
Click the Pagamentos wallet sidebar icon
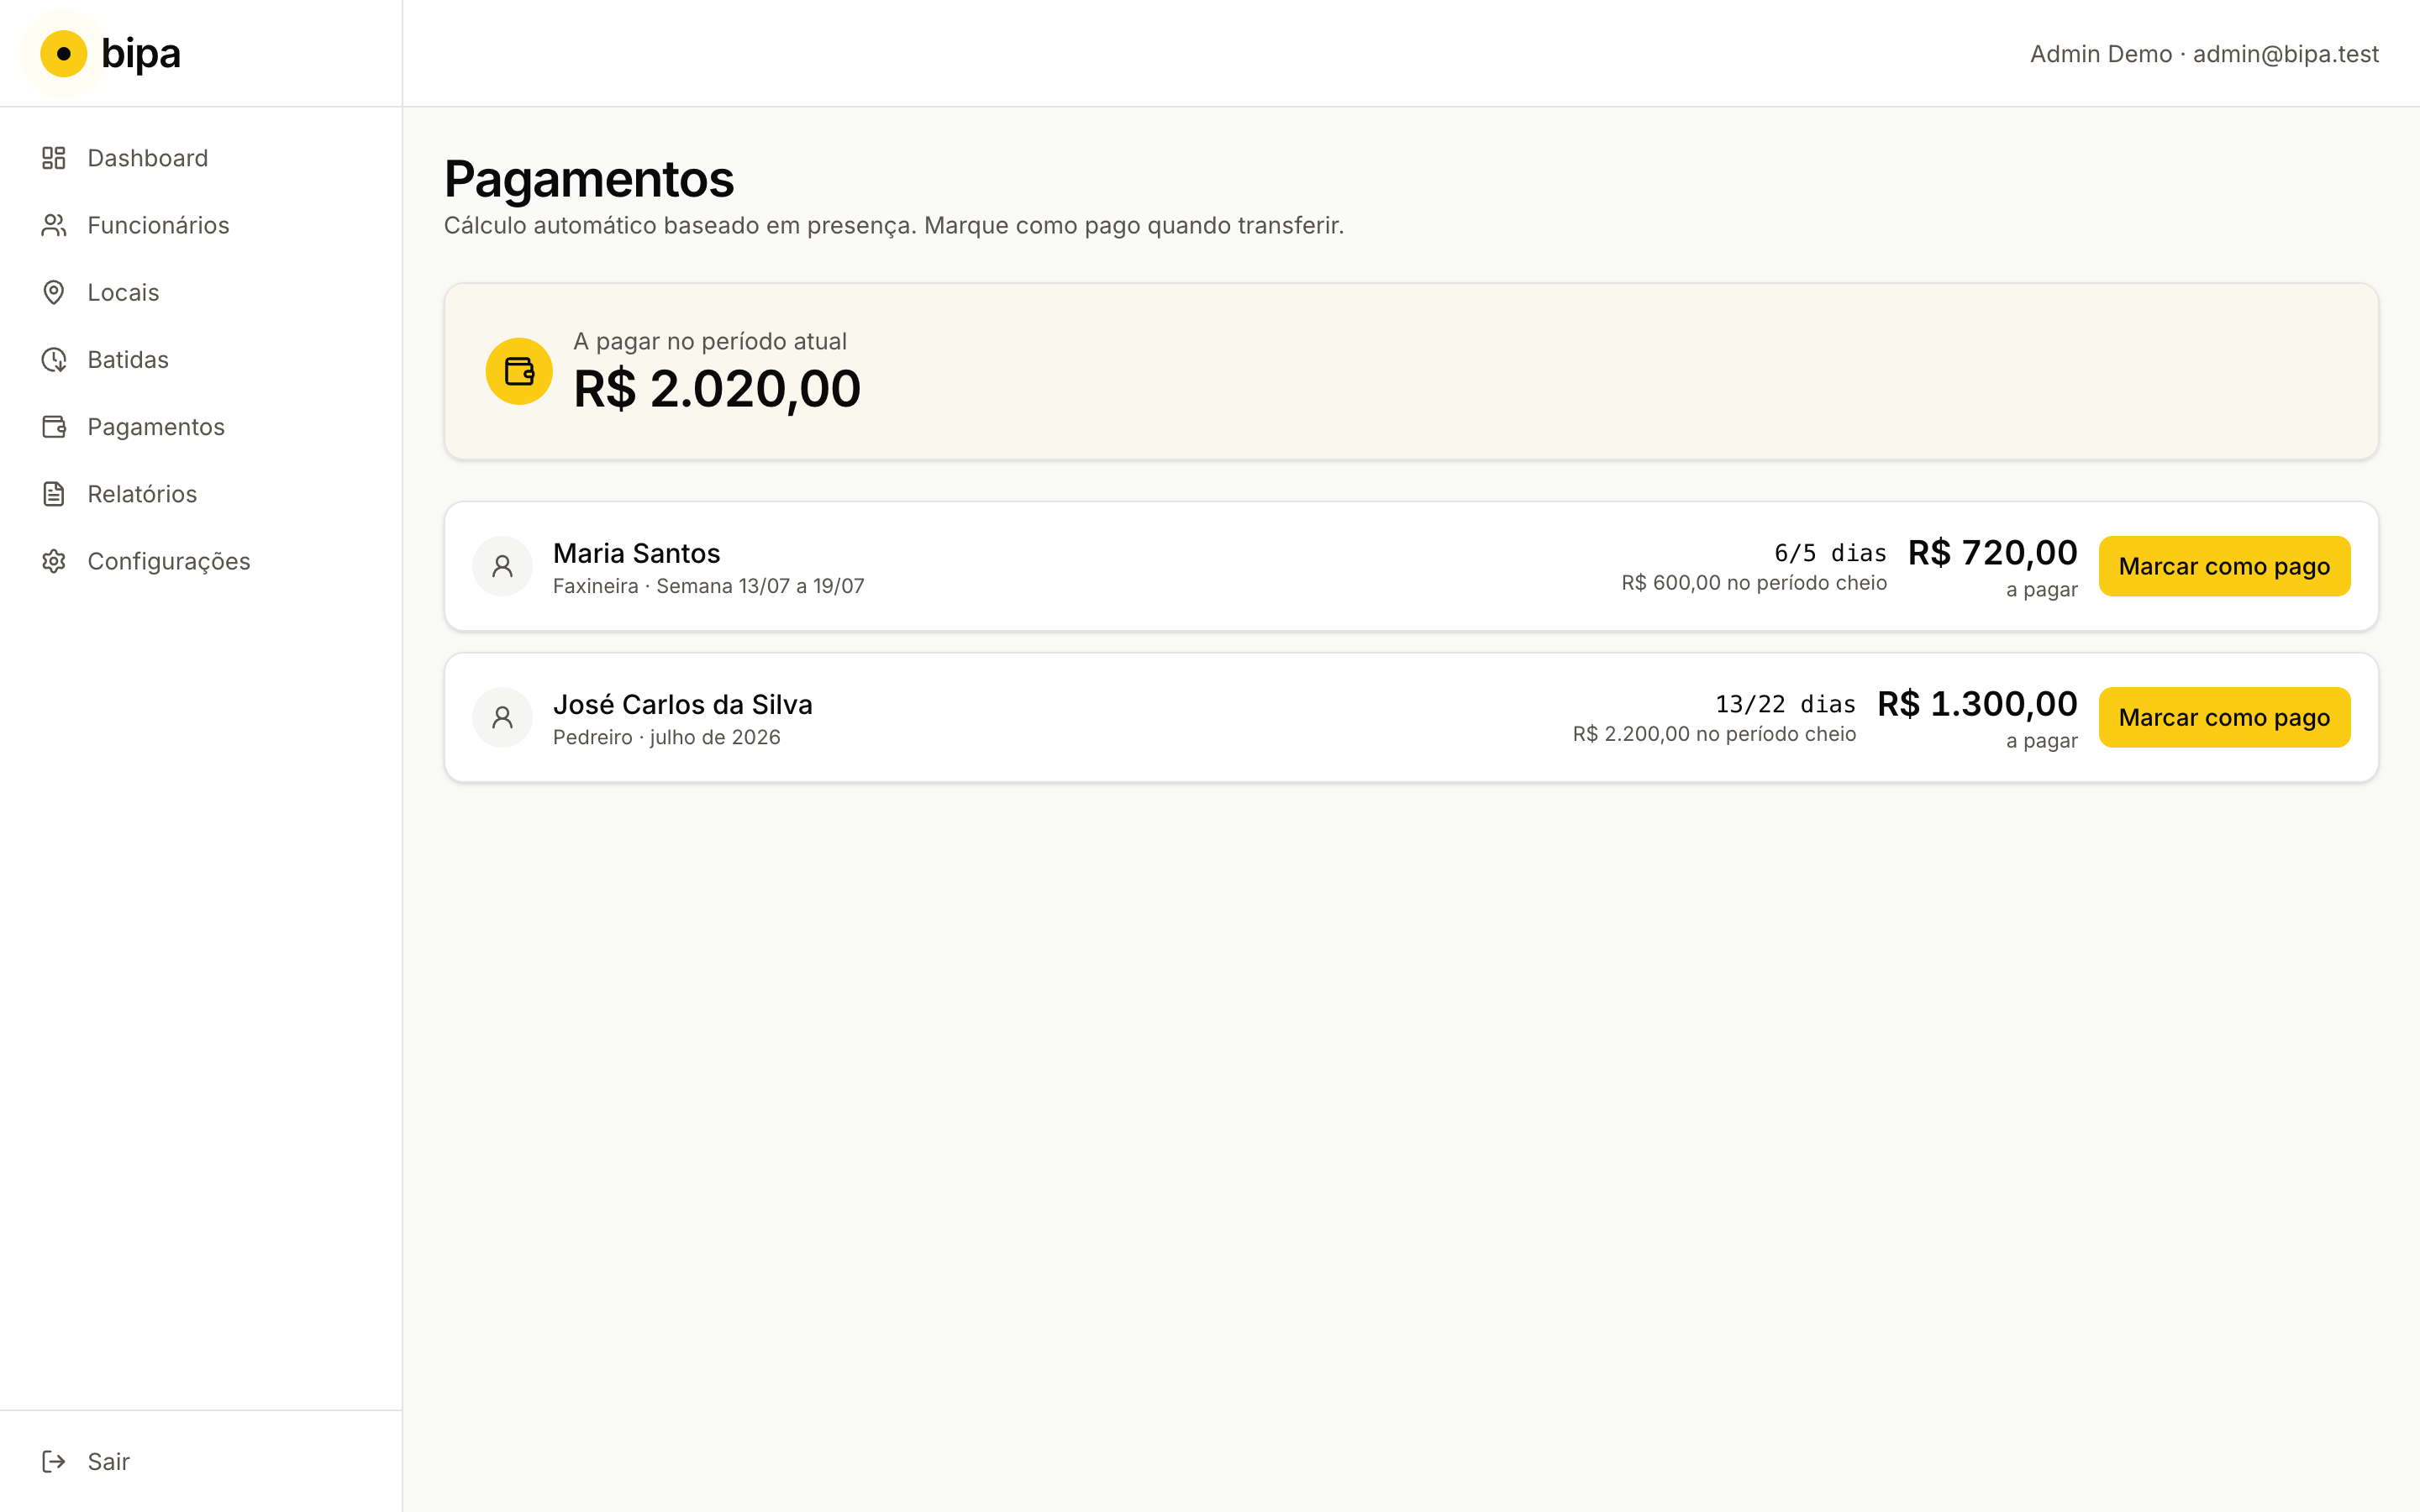click(54, 427)
